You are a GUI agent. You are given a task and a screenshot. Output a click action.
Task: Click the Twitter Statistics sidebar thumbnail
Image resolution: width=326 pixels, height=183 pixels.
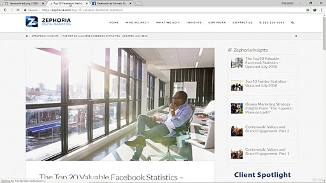[237, 86]
